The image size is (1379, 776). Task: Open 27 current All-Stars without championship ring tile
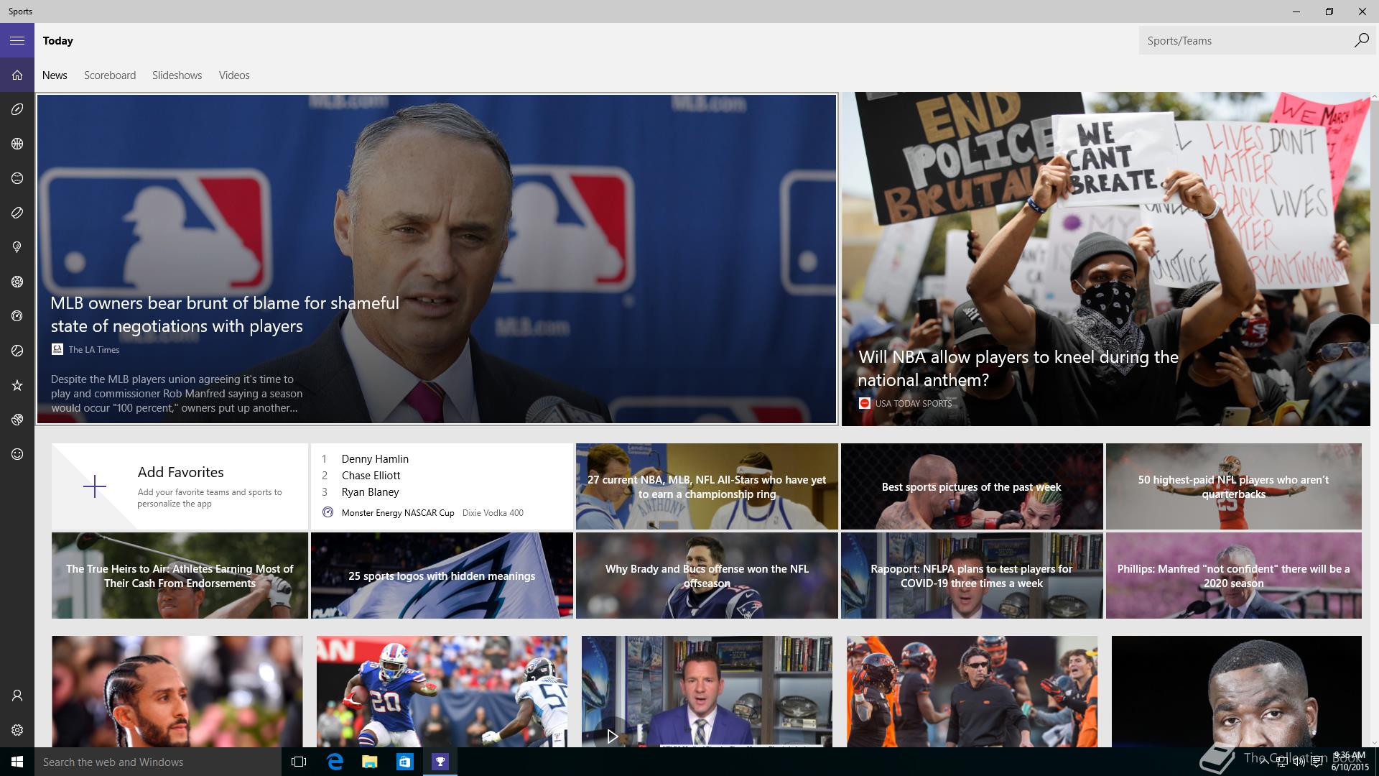click(x=707, y=486)
